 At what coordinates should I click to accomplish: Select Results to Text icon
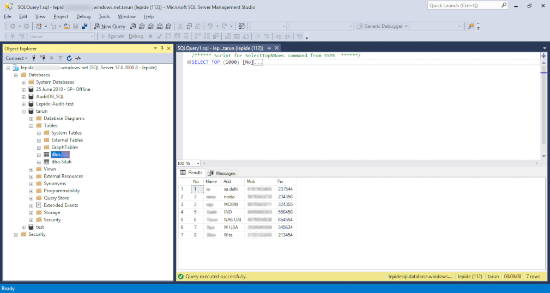[x=228, y=36]
